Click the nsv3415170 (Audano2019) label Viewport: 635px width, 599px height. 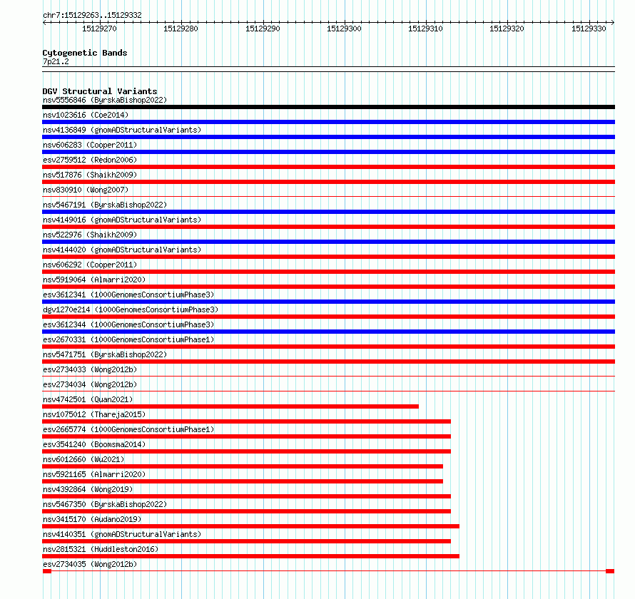click(x=92, y=519)
